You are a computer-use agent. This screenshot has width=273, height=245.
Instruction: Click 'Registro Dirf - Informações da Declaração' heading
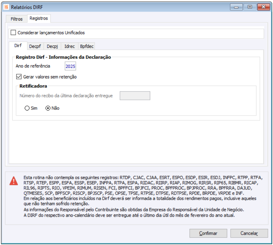point(64,57)
